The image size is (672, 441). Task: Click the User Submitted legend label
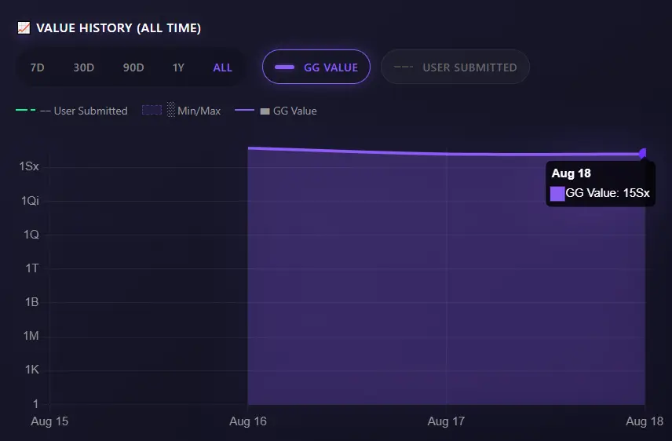click(x=90, y=111)
